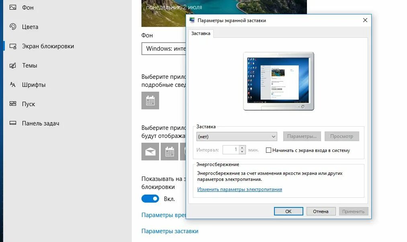
Task: Open the Параметры заставки link
Action: (x=170, y=231)
